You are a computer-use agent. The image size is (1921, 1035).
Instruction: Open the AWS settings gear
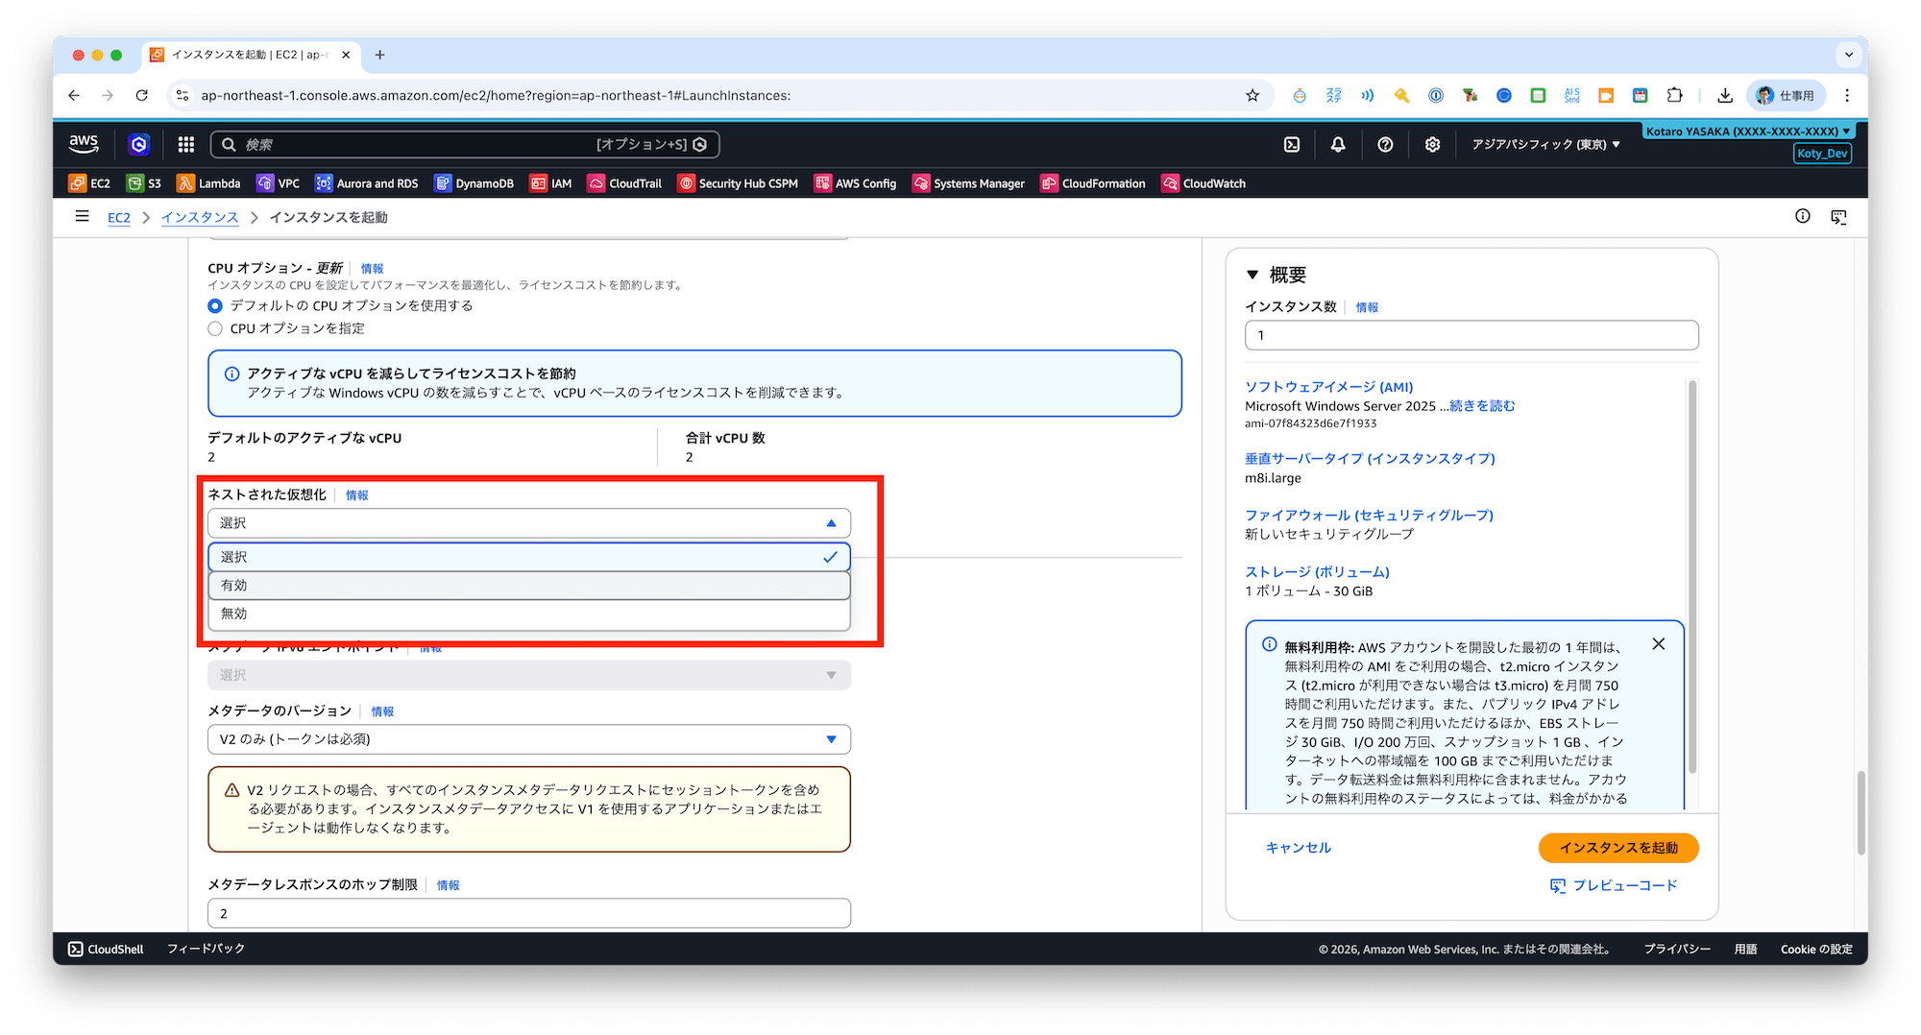[x=1432, y=144]
